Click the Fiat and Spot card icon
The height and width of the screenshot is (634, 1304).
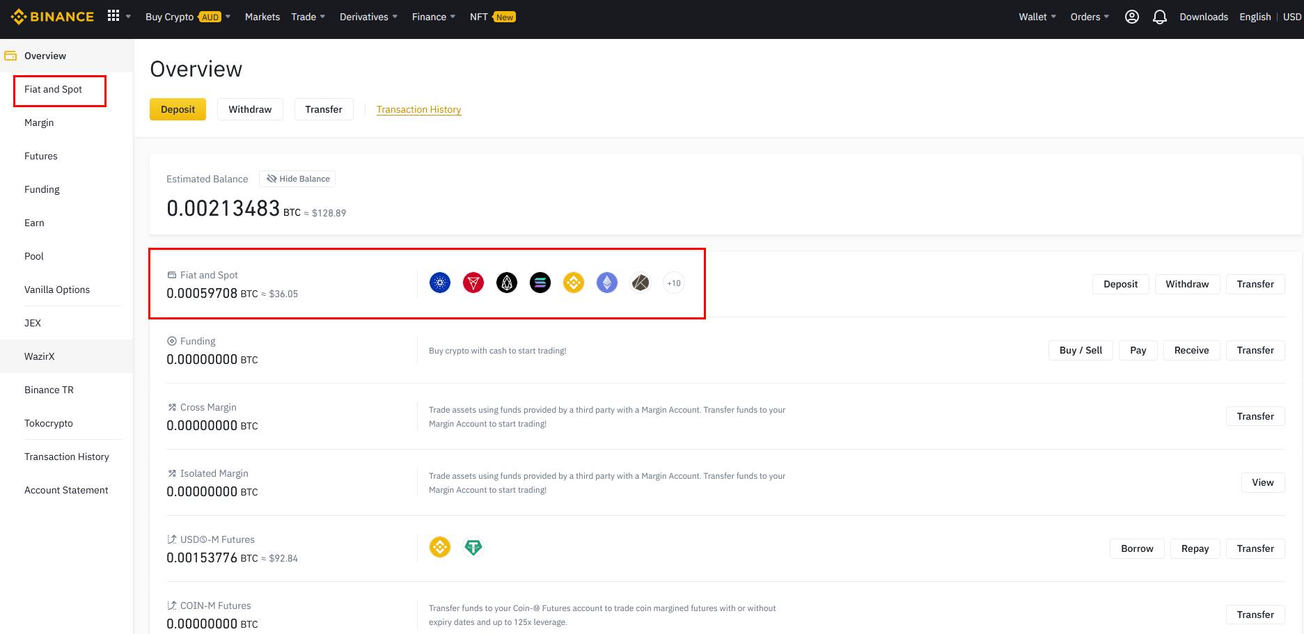[x=172, y=275]
